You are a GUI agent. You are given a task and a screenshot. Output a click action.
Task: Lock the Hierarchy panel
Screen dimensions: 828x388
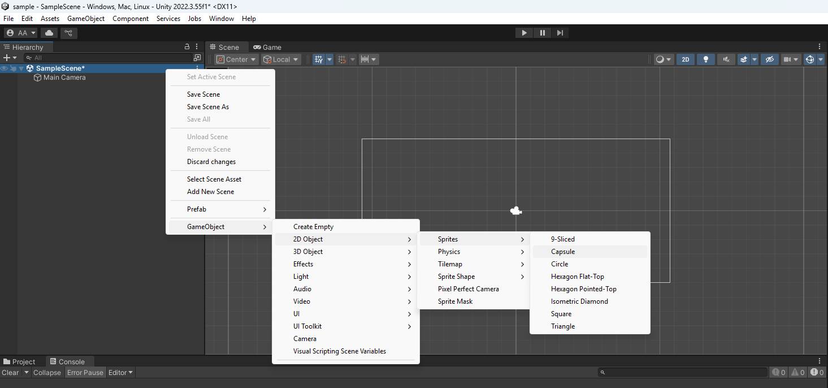point(187,47)
